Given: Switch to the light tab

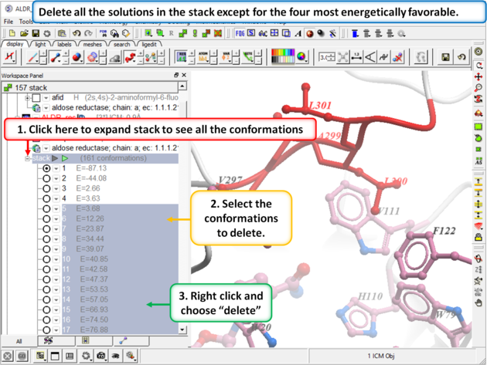Looking at the screenshot, I should [40, 44].
